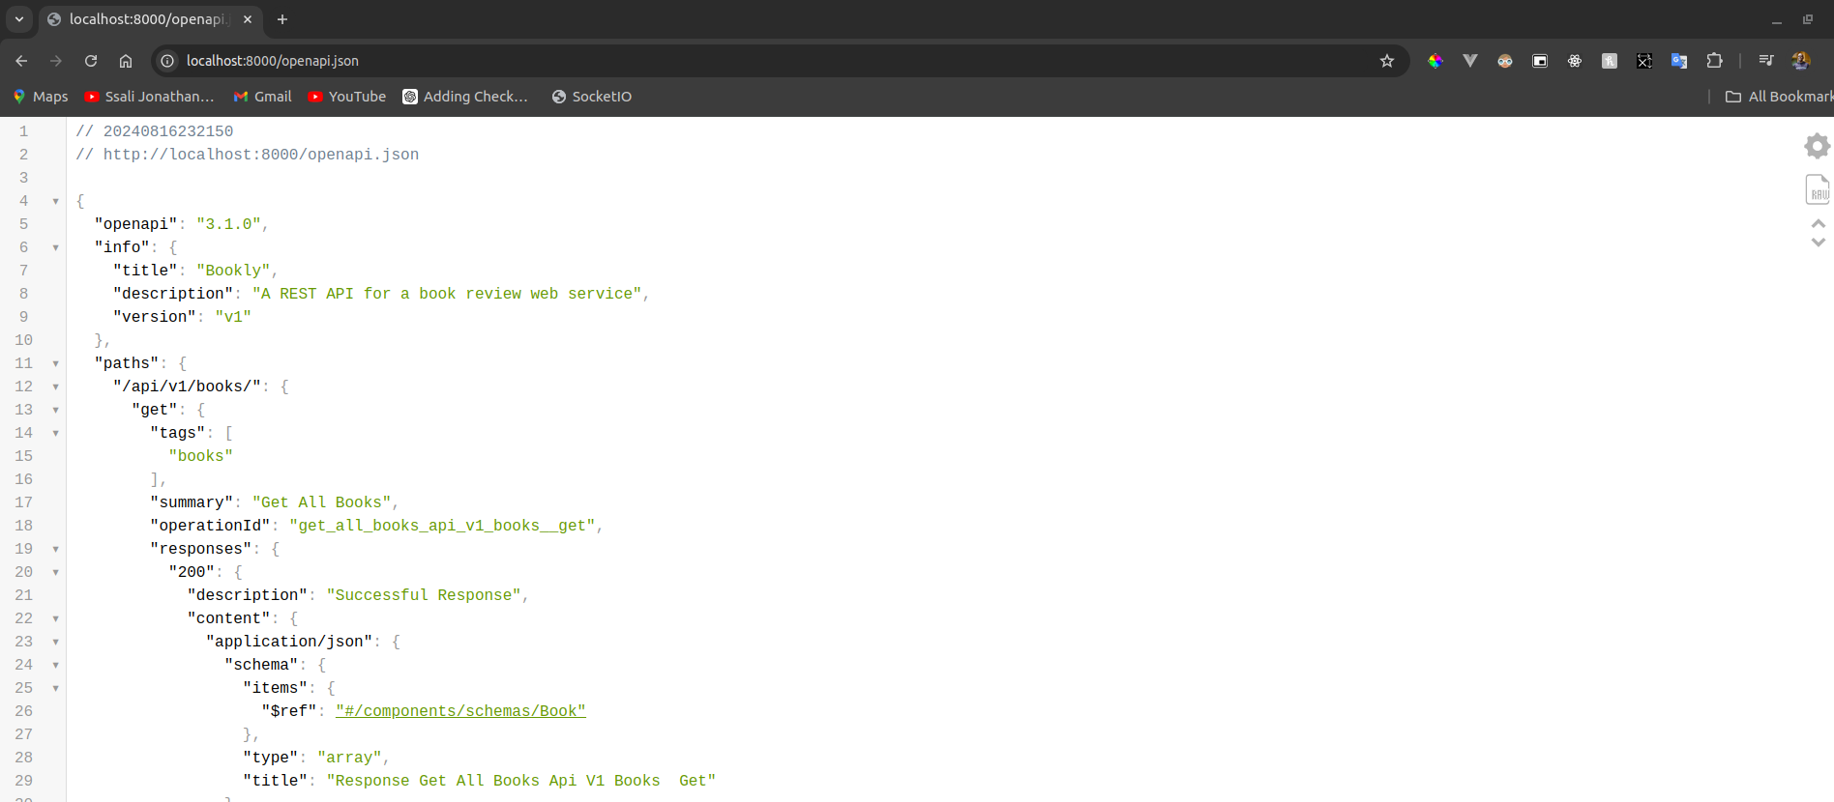This screenshot has width=1834, height=802.
Task: Open the All Bookmarks folder
Action: pyautogui.click(x=1779, y=97)
